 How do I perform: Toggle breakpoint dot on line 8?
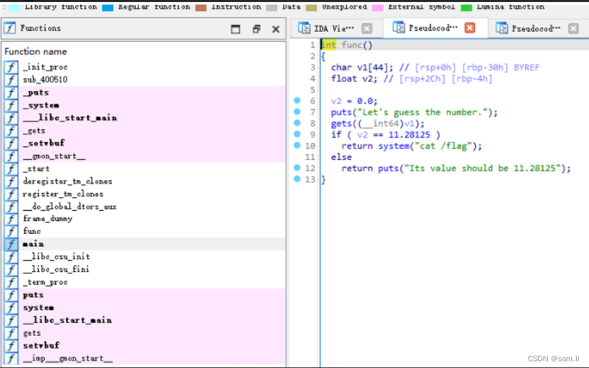point(297,123)
